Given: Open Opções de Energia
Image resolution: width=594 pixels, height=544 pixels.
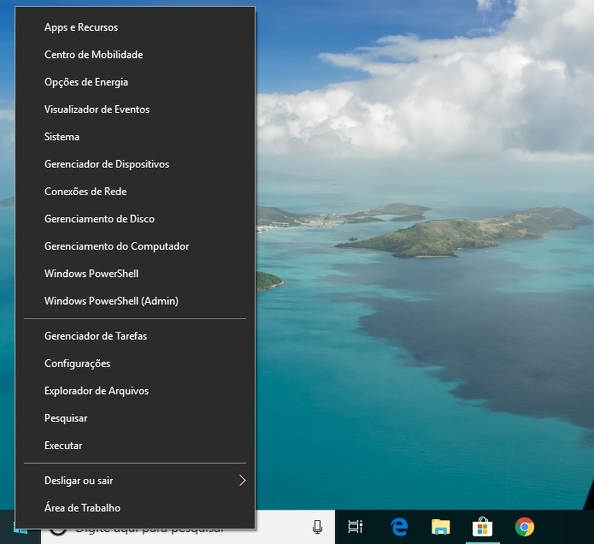Looking at the screenshot, I should click(86, 82).
